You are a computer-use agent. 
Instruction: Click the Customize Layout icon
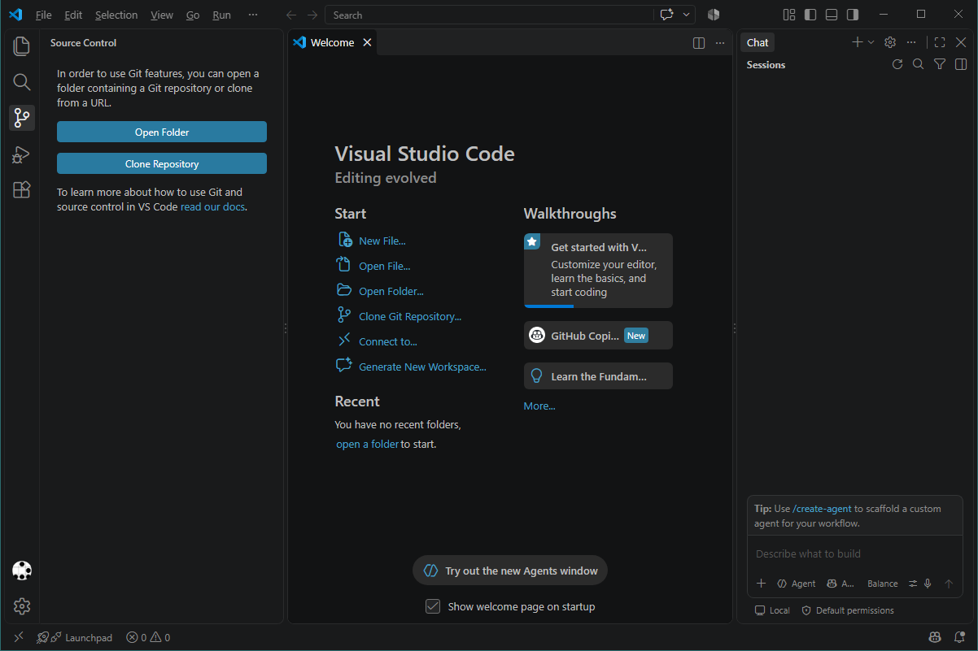pyautogui.click(x=789, y=15)
